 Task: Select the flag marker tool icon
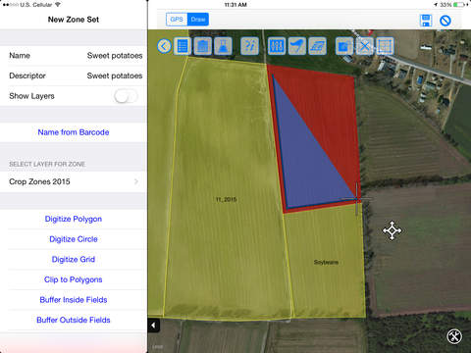coord(297,46)
